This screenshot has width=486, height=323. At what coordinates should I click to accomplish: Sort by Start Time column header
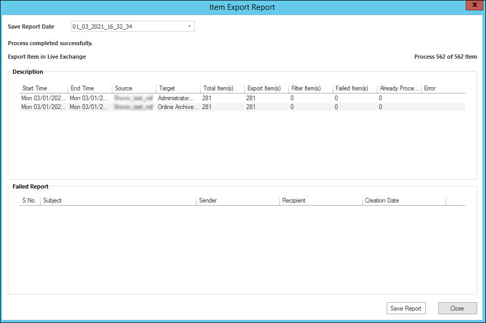click(43, 88)
